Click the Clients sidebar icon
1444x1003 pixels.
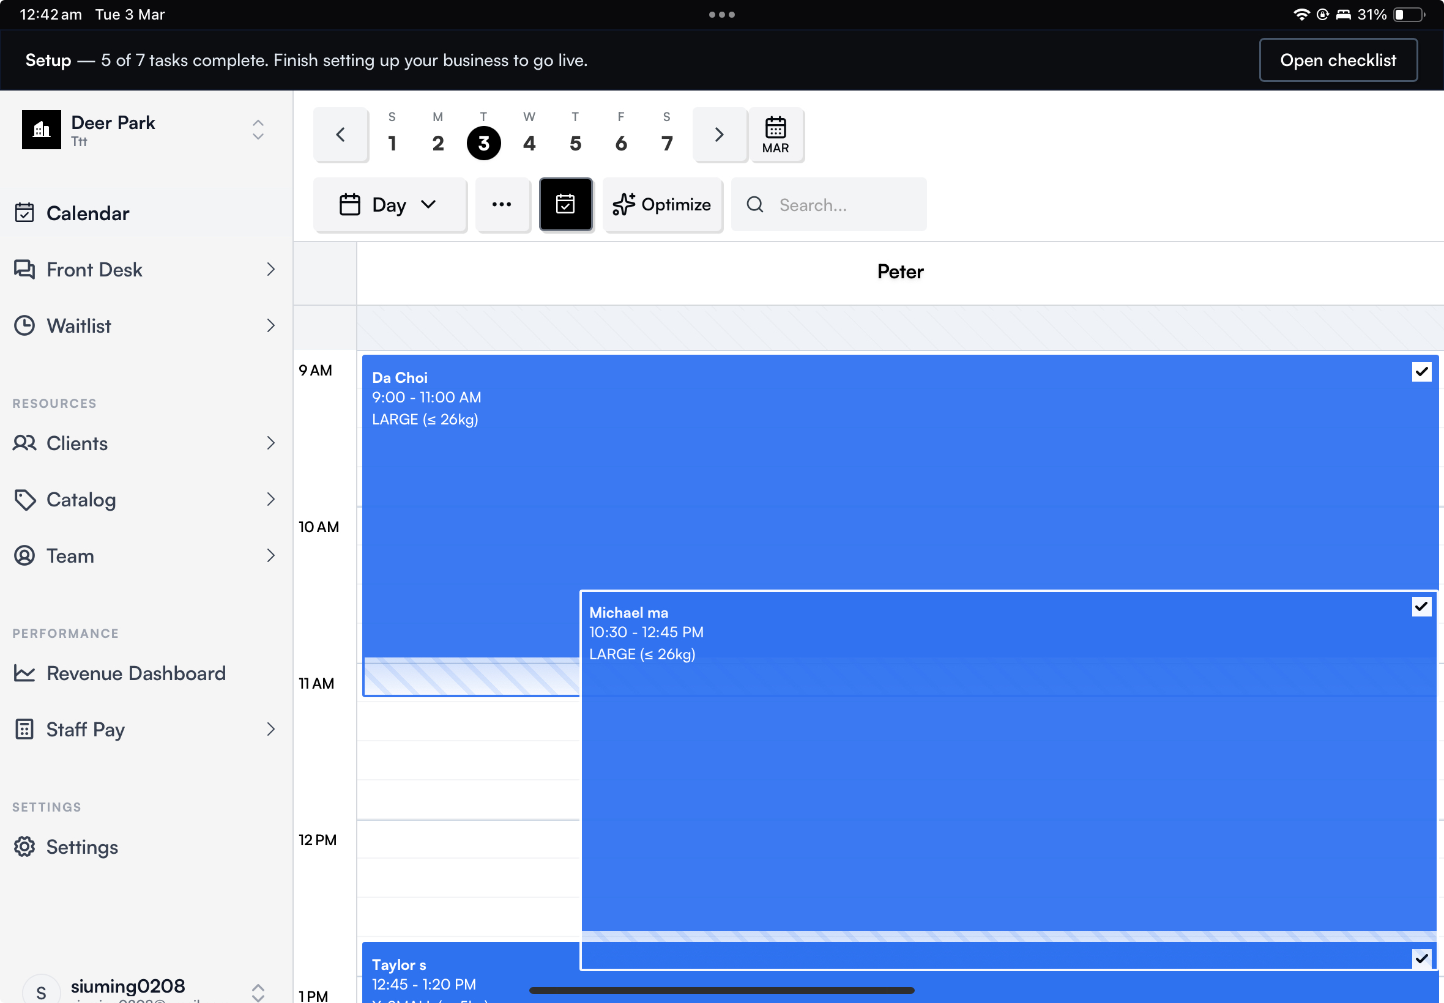(24, 443)
